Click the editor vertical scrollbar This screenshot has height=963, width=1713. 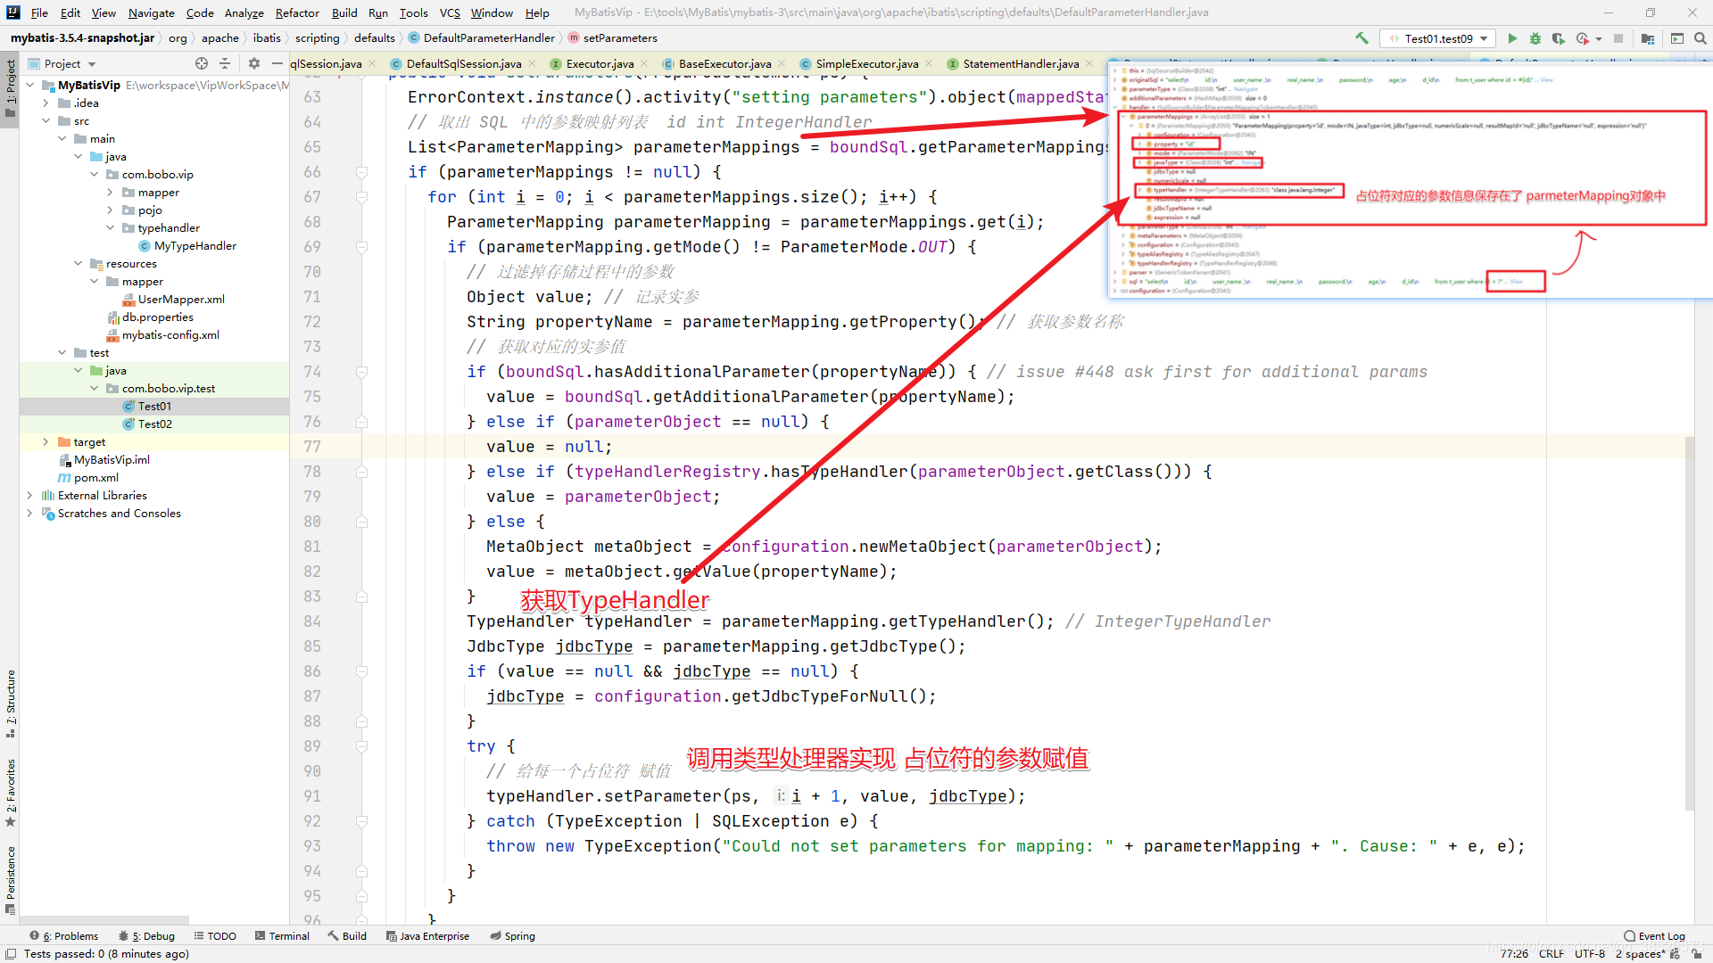tap(1689, 624)
